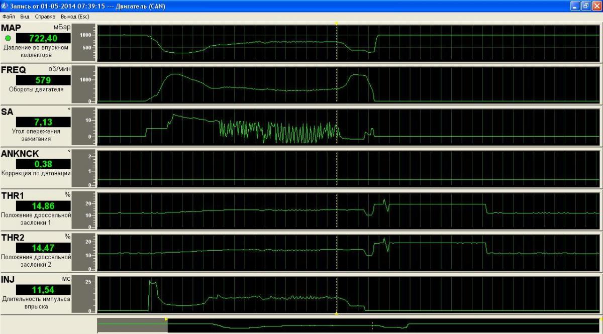Click the dashed cursor line in the overview strip
Viewport: 603px width, 334px height.
click(x=372, y=326)
